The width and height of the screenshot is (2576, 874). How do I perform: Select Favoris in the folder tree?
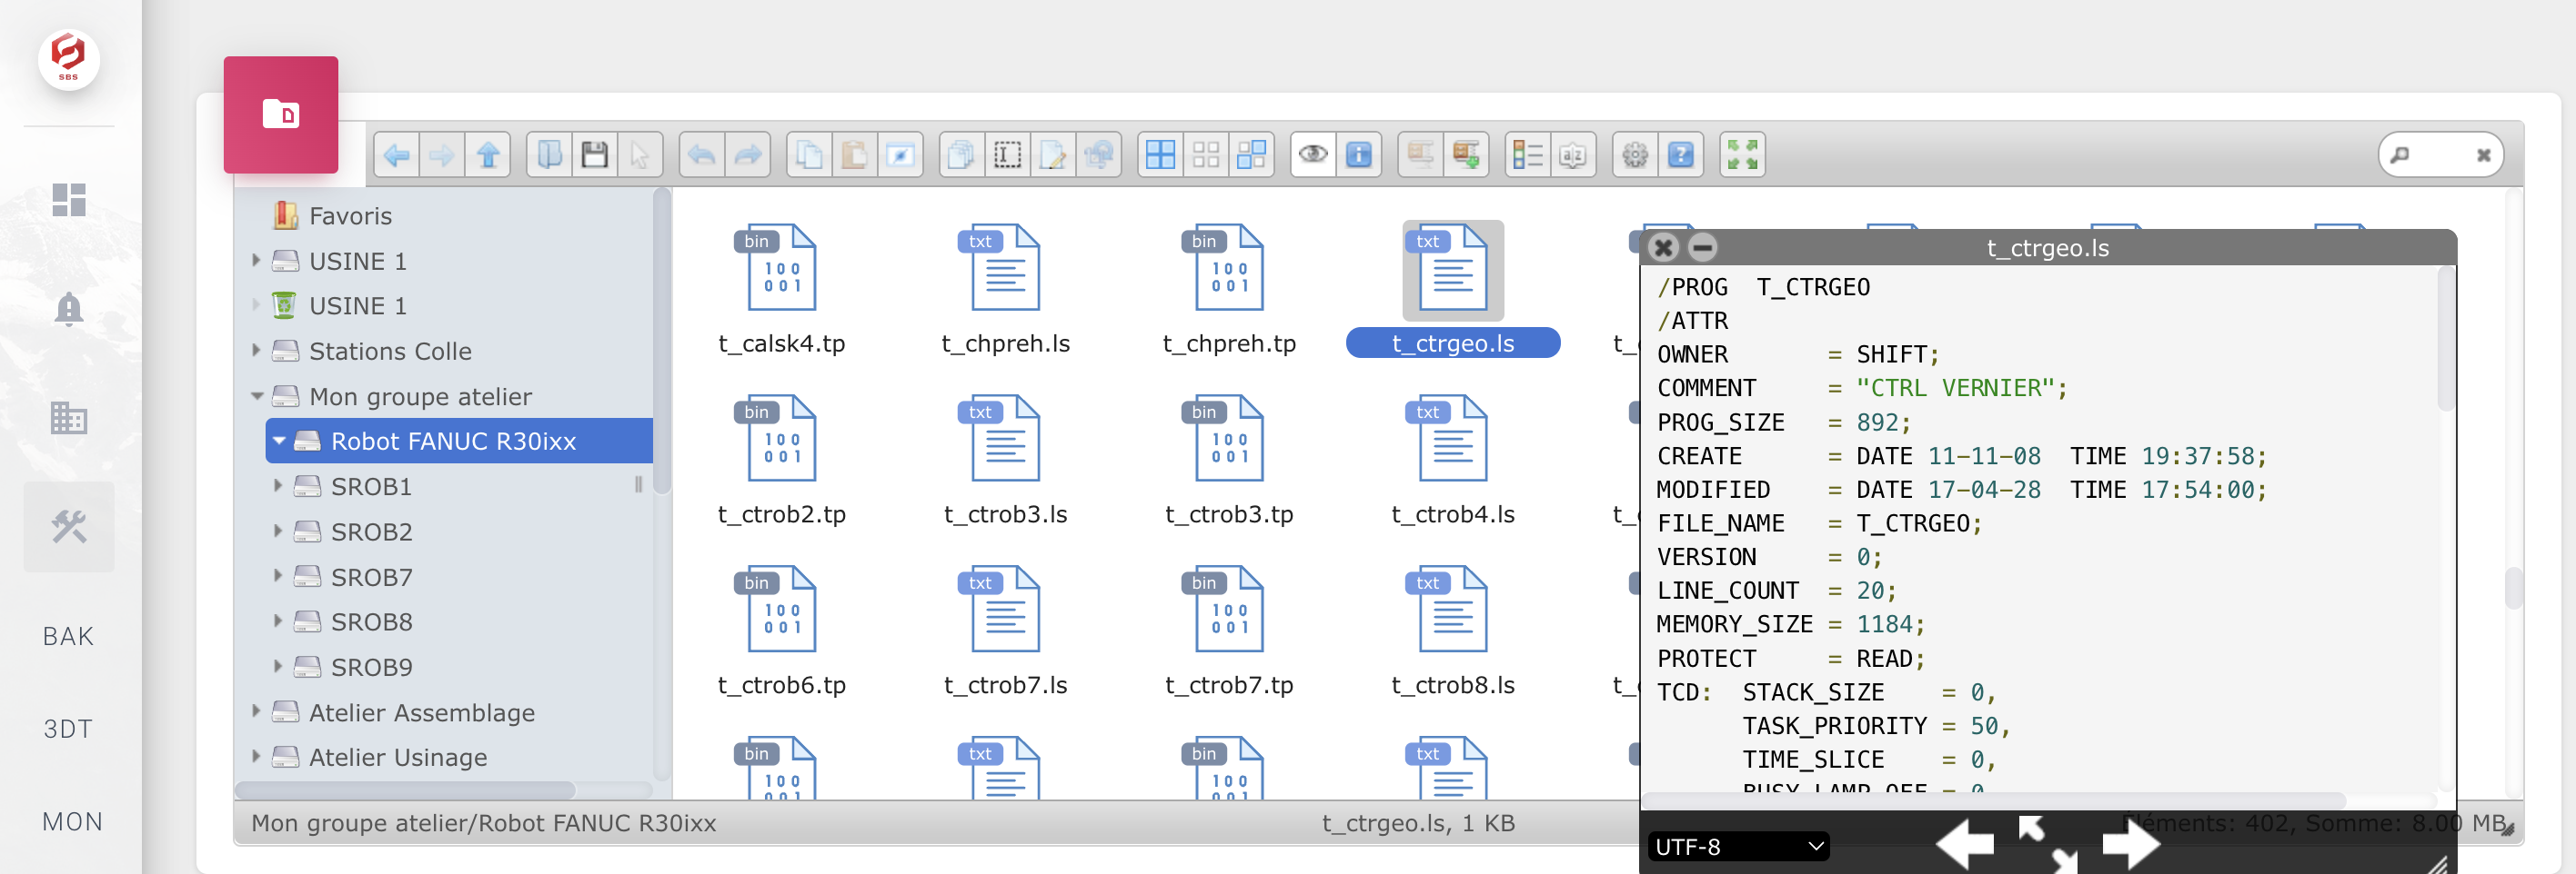tap(350, 215)
